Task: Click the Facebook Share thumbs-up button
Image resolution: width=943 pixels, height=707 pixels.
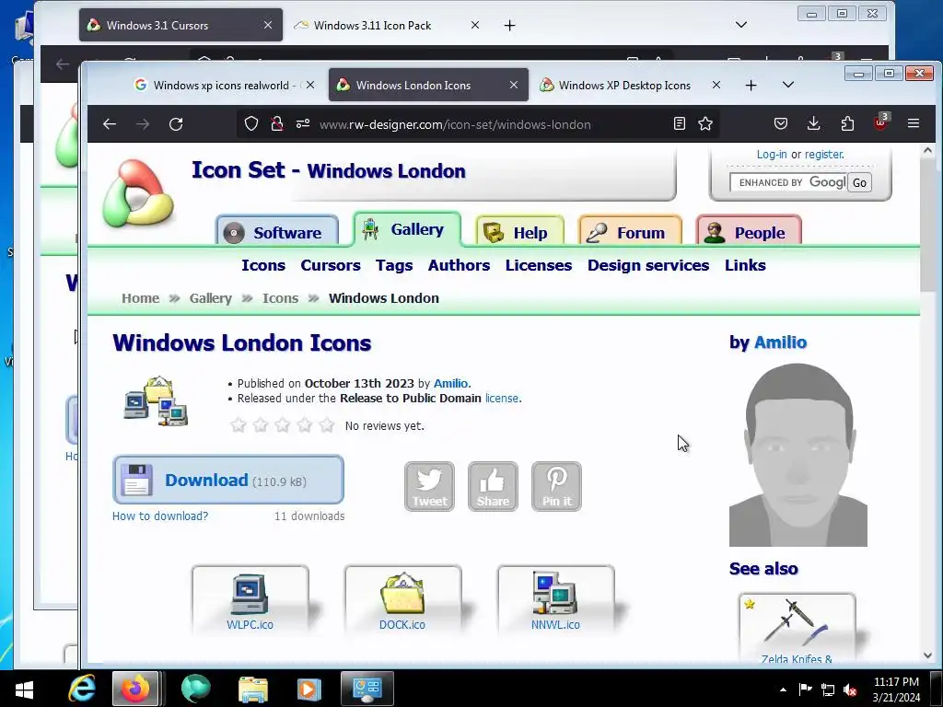Action: coord(494,486)
